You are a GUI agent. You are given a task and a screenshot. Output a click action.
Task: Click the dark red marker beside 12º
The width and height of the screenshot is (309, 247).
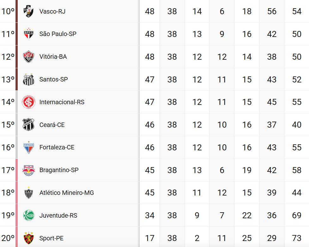[16, 57]
